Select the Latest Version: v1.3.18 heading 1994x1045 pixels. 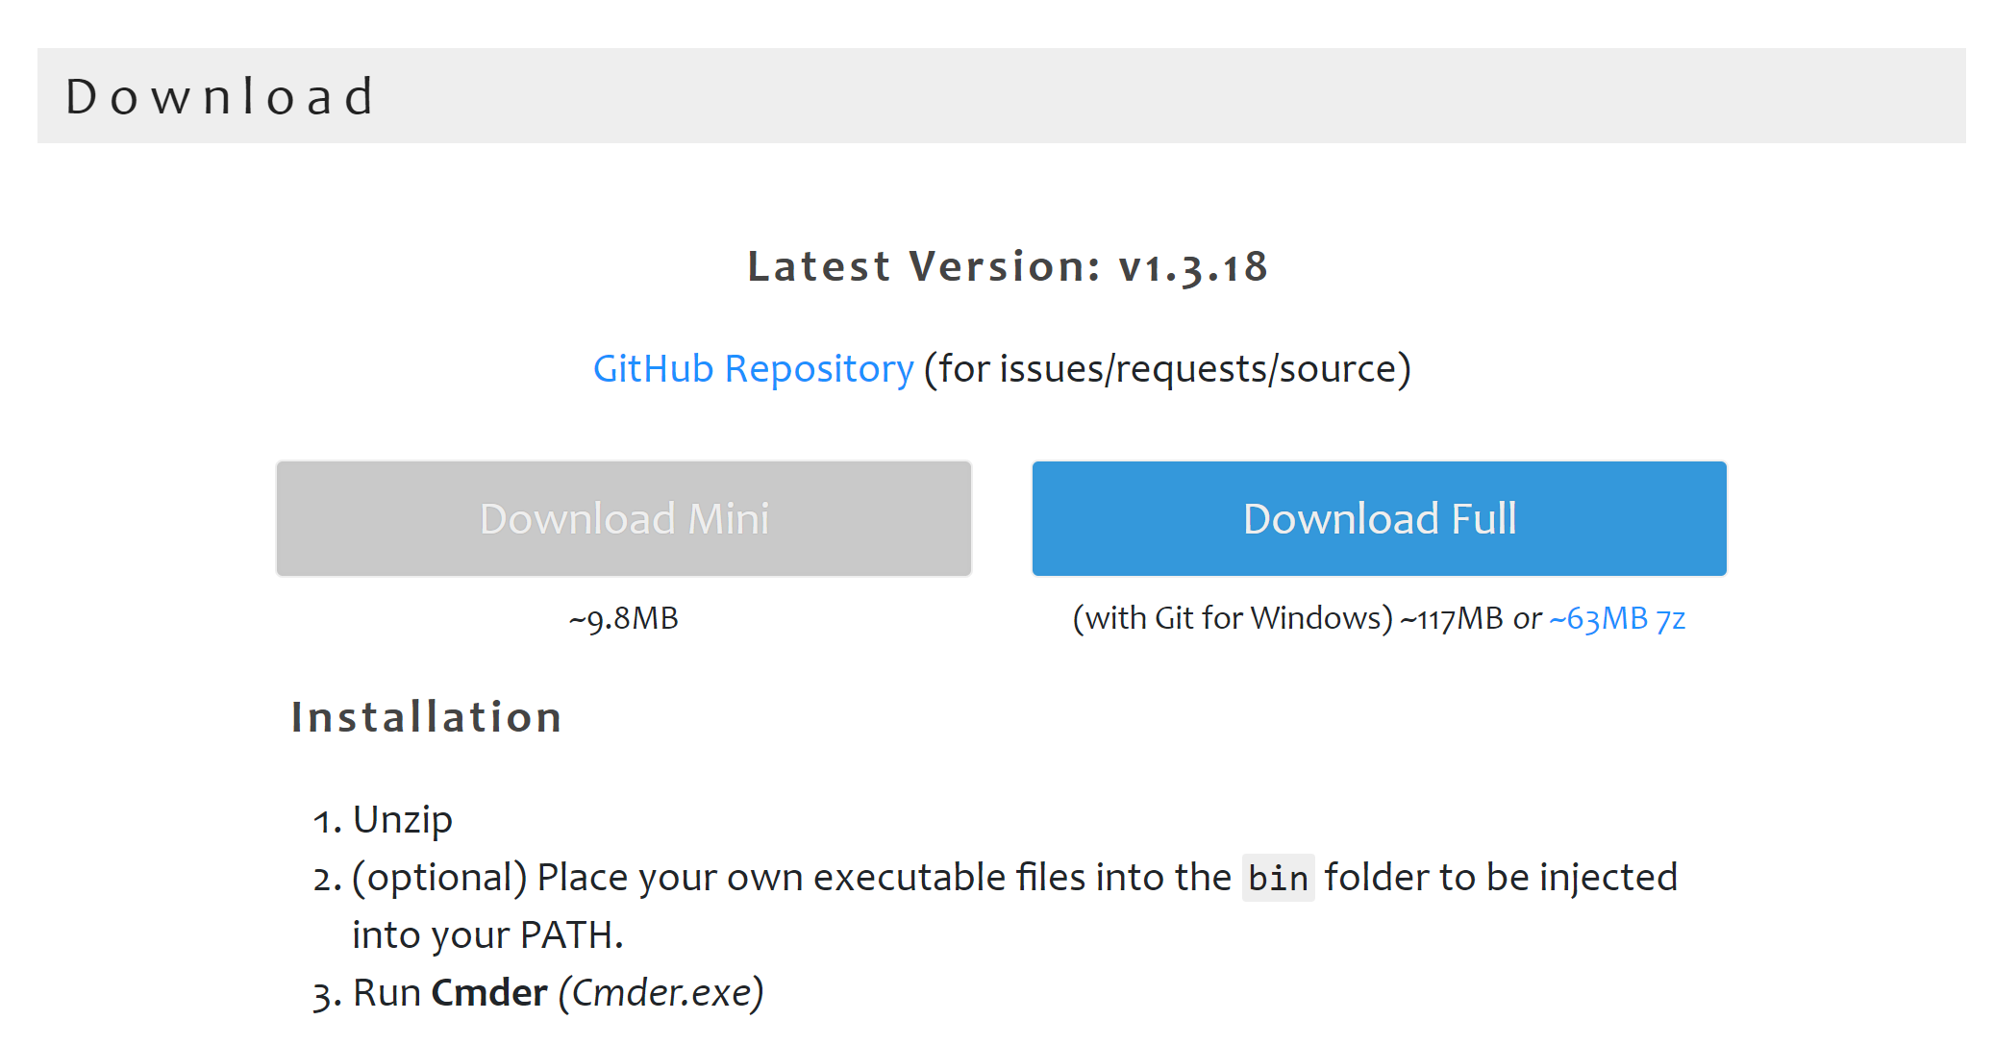1008,266
